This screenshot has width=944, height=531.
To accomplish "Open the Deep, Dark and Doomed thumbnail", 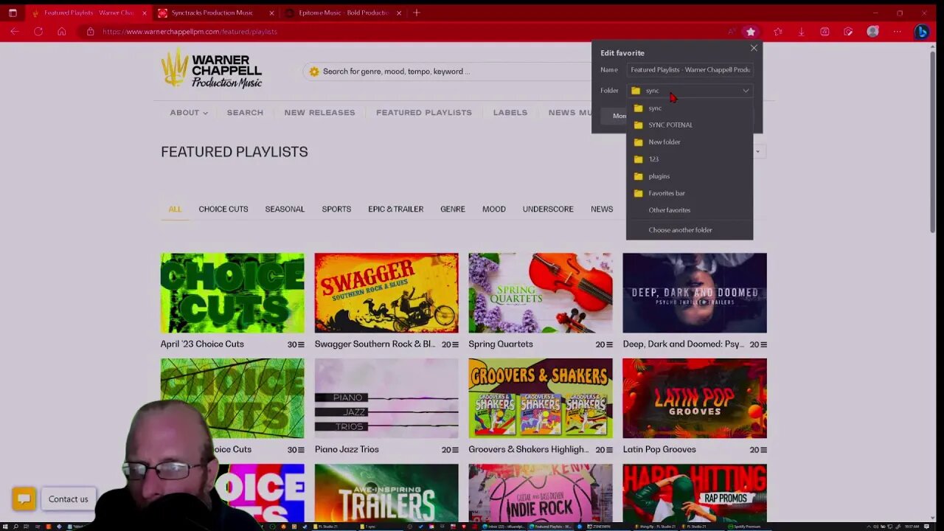I will 695,294.
